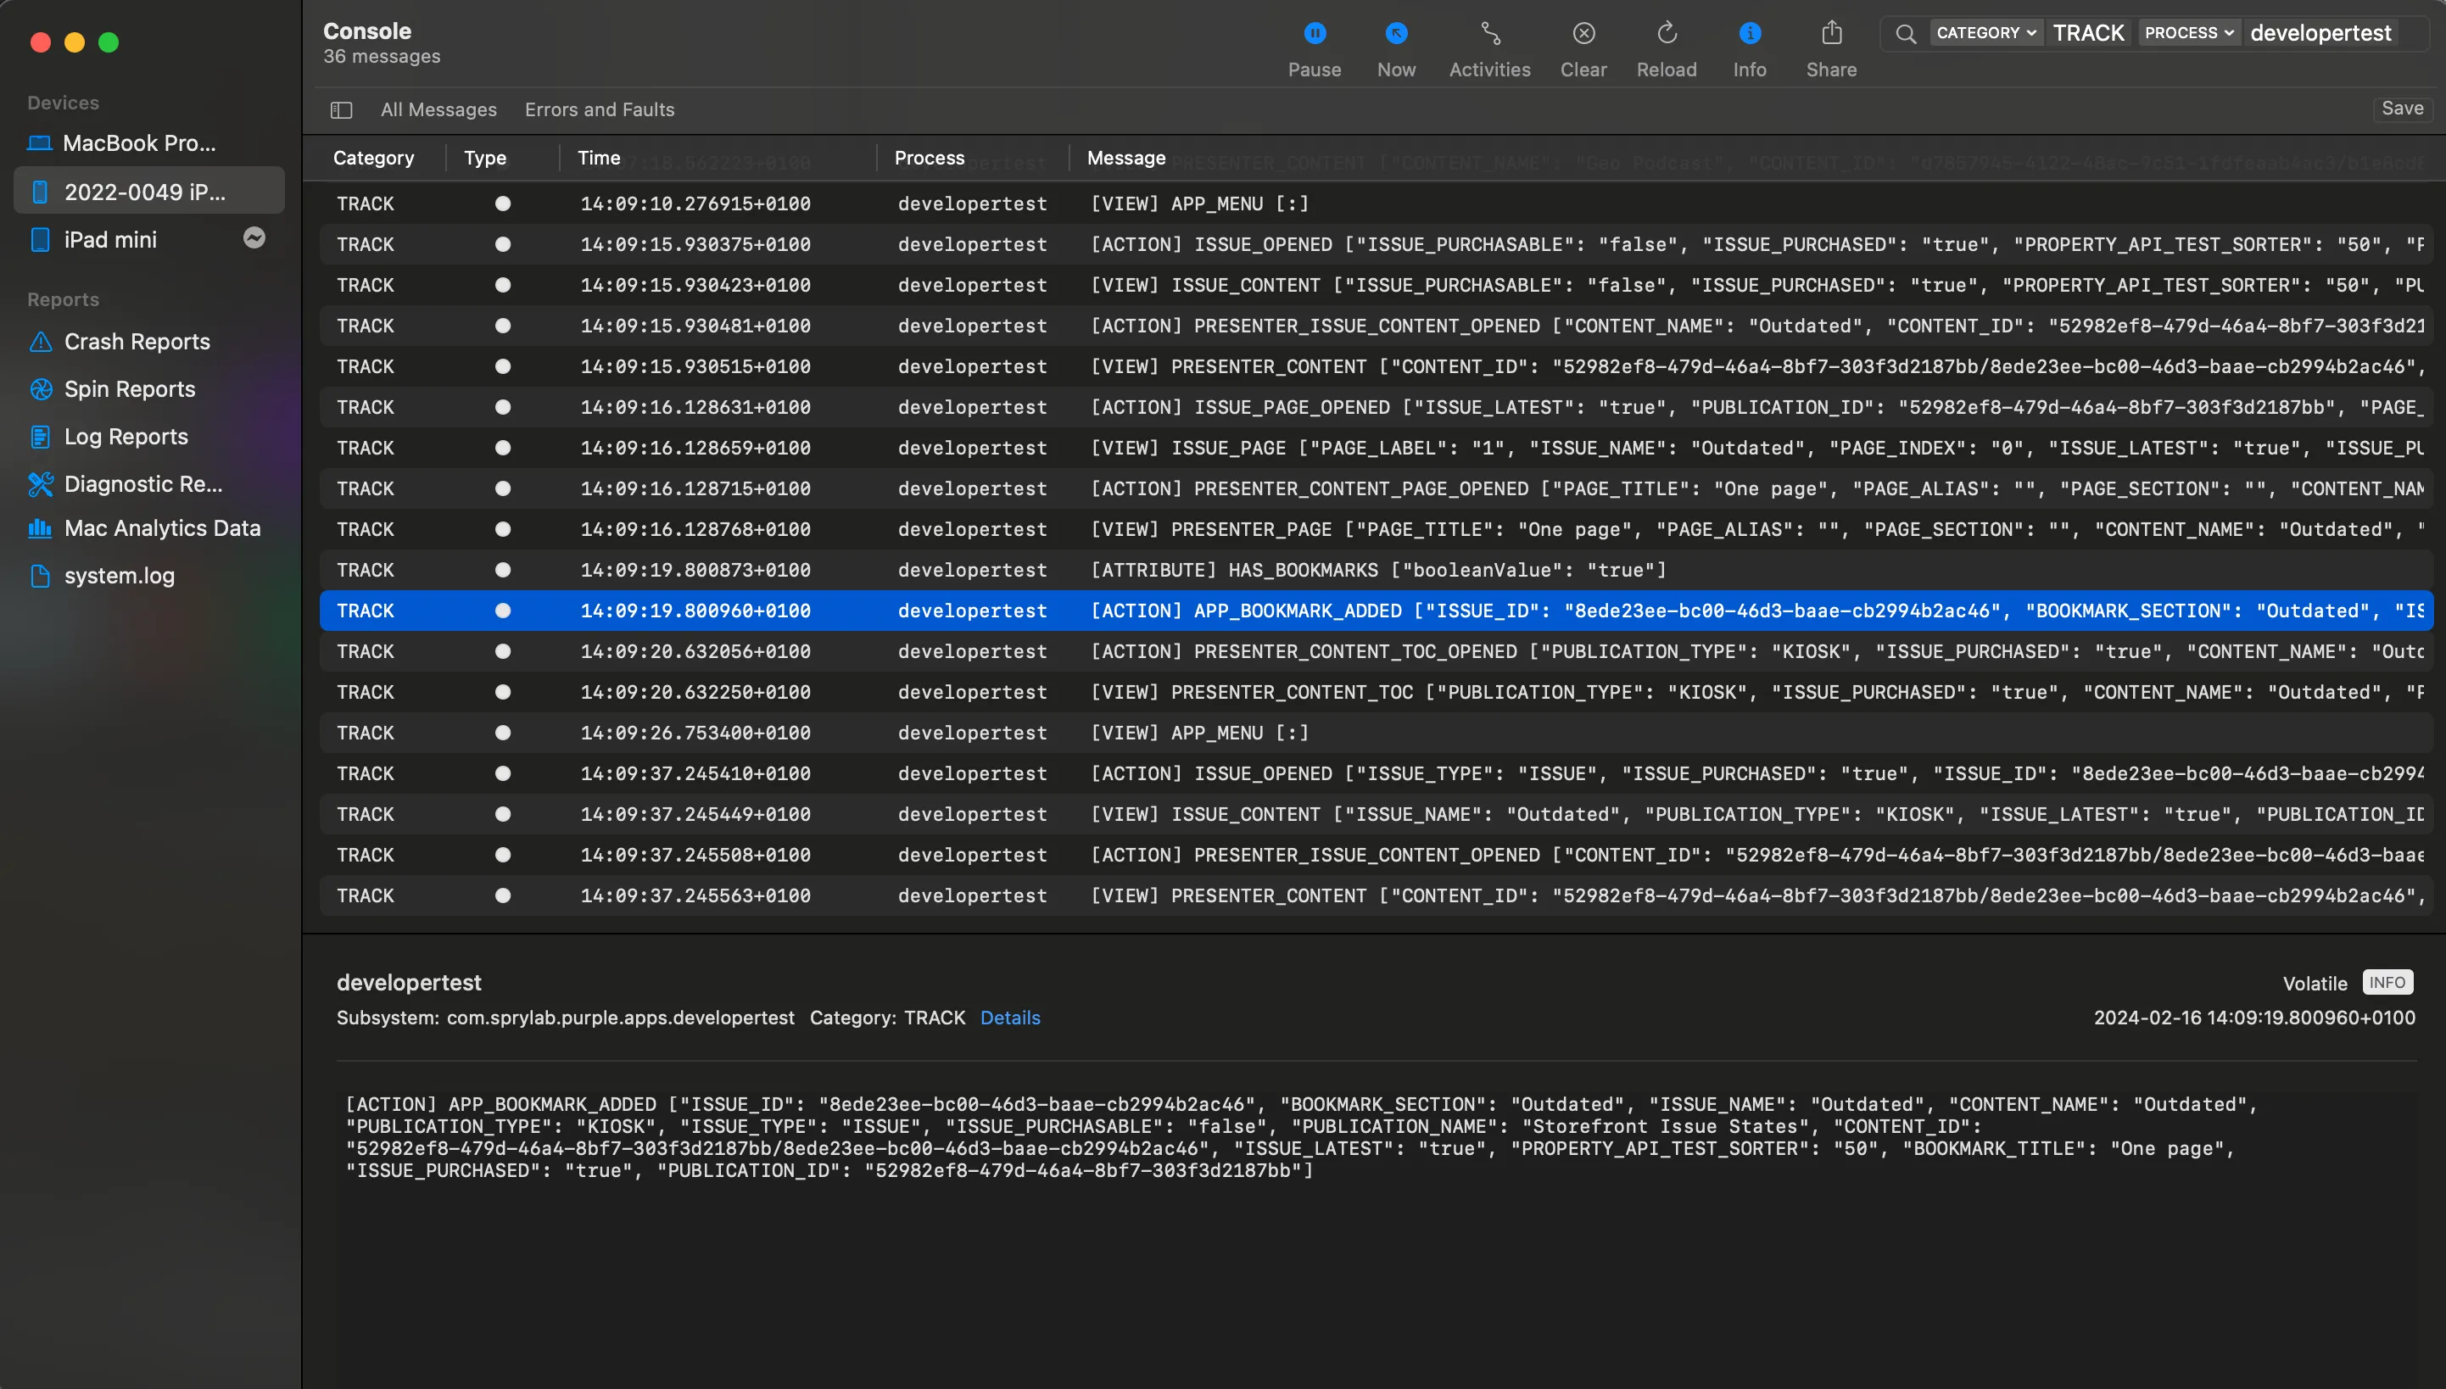Select the 14:09:10.276915 APP_MENU row
This screenshot has height=1389, width=2446.
pos(1376,204)
